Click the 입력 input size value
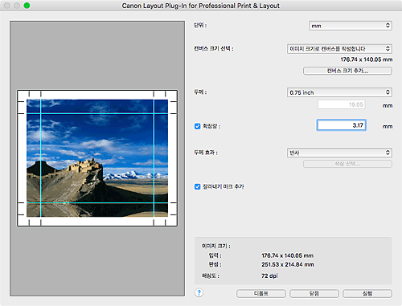Viewport: 402px width, 306px height. (287, 255)
